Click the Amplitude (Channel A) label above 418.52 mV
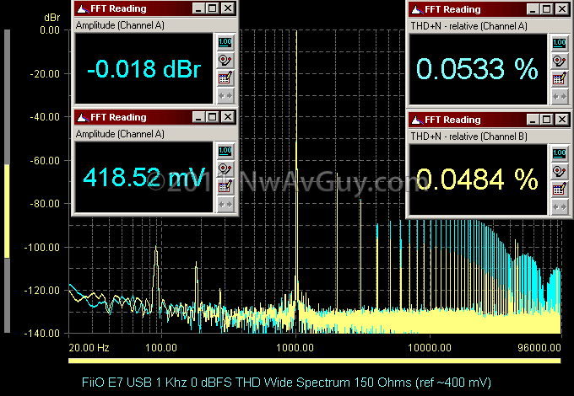Viewport: 574px width, 396px height. pos(120,134)
